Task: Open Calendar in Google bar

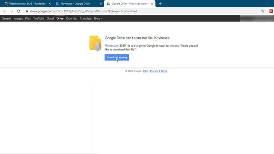Action: [71, 18]
